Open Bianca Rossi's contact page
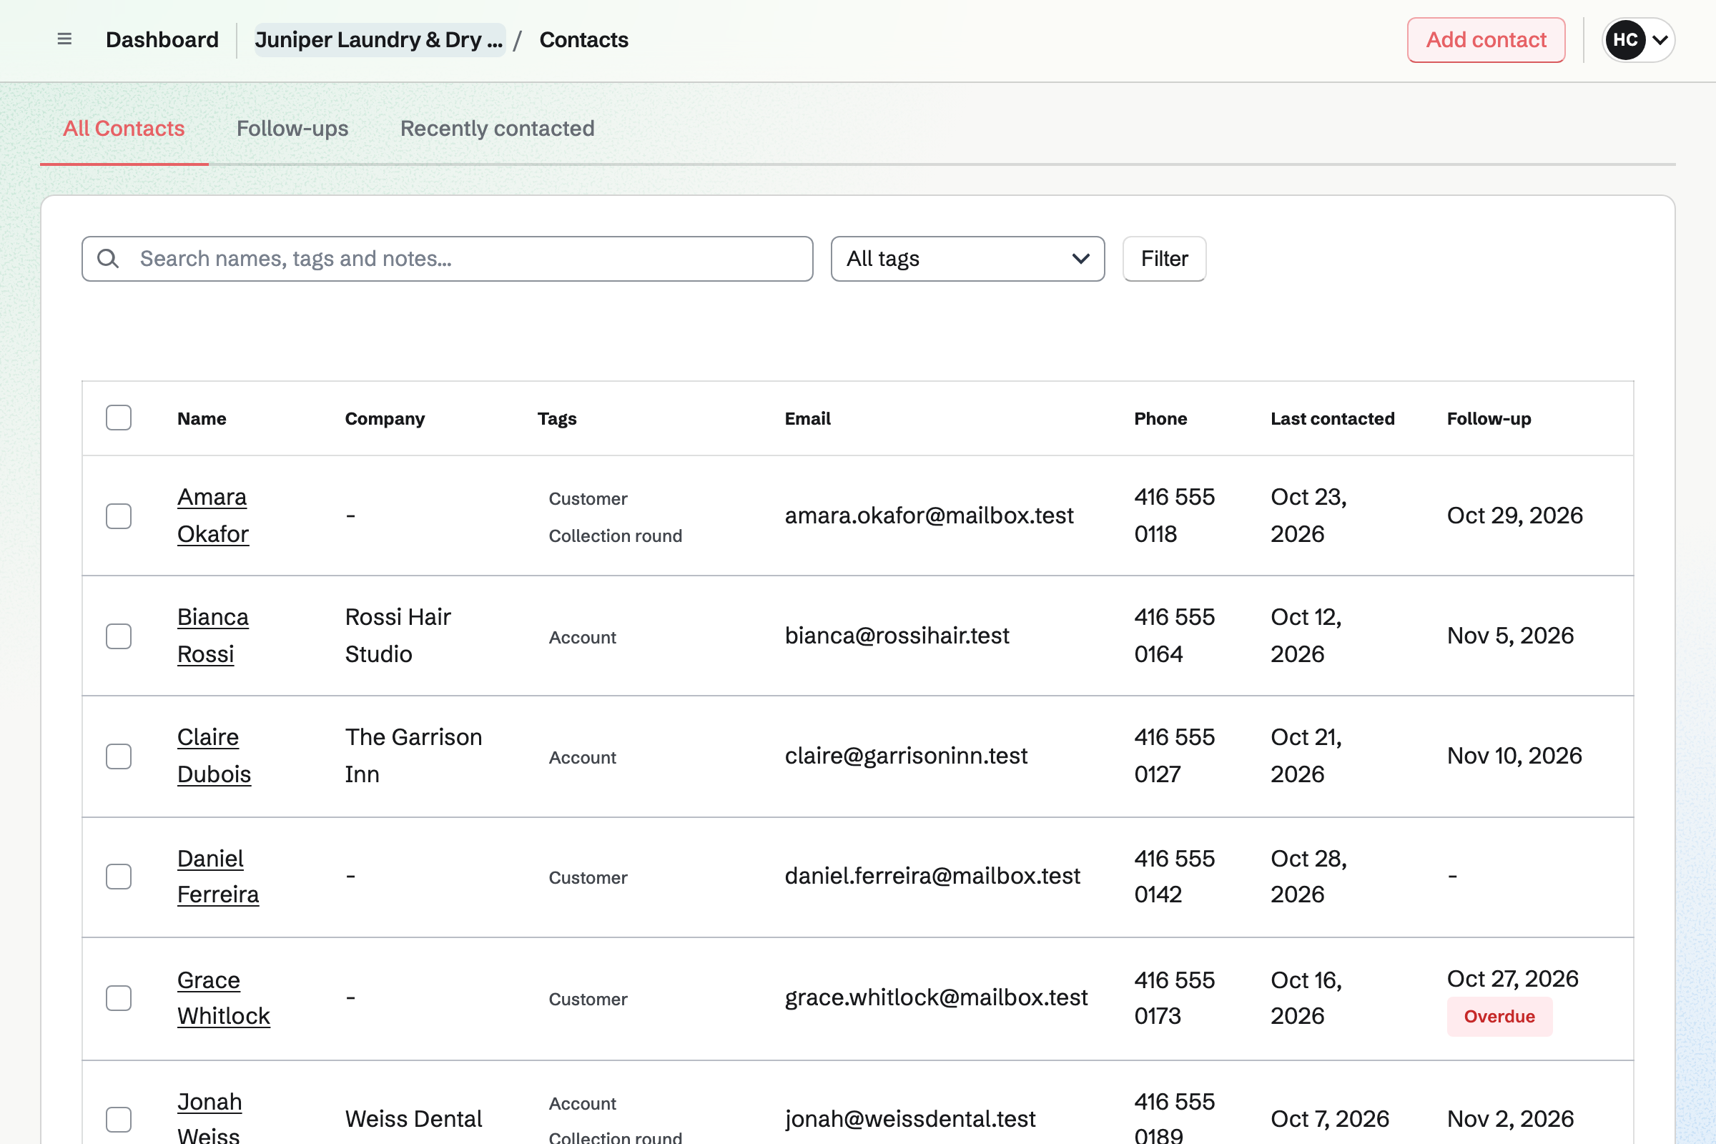The height and width of the screenshot is (1144, 1716). [x=213, y=636]
